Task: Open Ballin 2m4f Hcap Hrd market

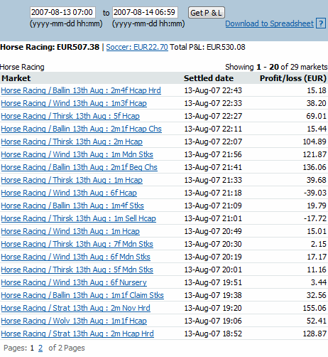Action: click(x=81, y=90)
